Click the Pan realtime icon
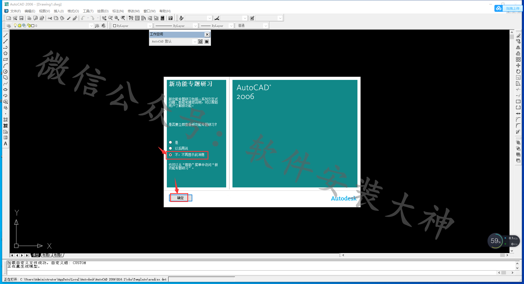Screen dimensions: 524x284 point(104,18)
